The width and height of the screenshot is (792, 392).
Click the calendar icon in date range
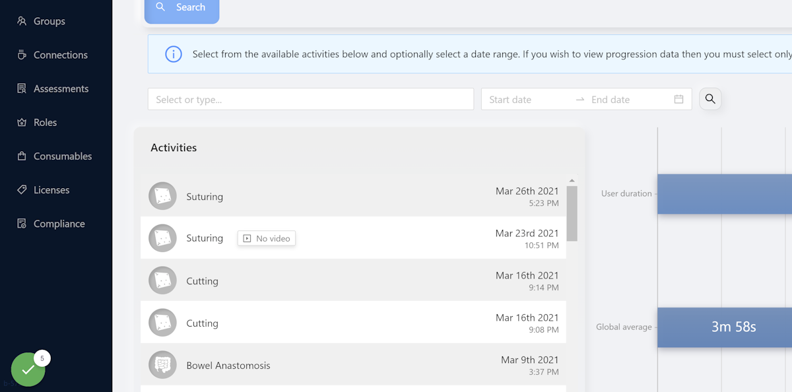click(678, 99)
